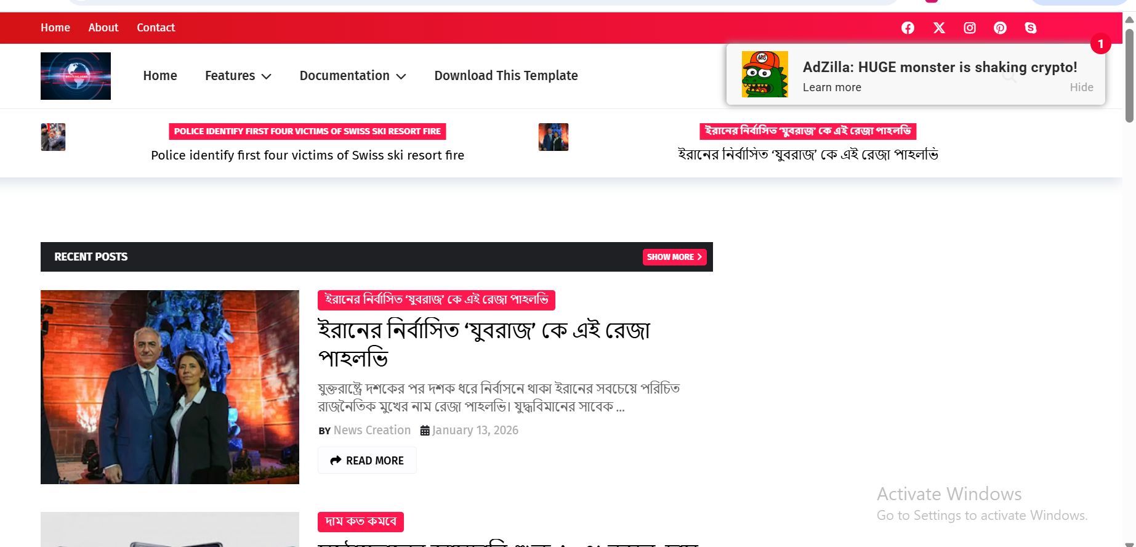Click the READ MORE button
This screenshot has width=1136, height=547.
[x=367, y=460]
